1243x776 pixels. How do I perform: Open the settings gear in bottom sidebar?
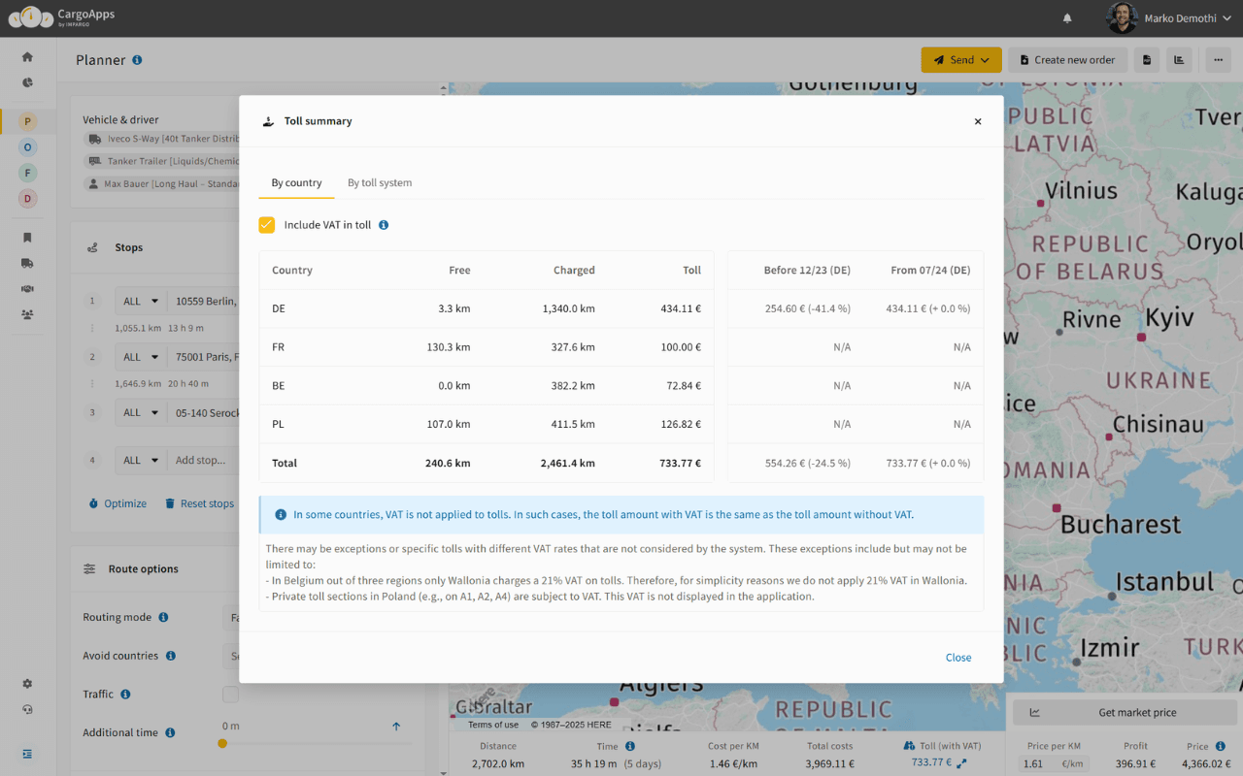[27, 683]
